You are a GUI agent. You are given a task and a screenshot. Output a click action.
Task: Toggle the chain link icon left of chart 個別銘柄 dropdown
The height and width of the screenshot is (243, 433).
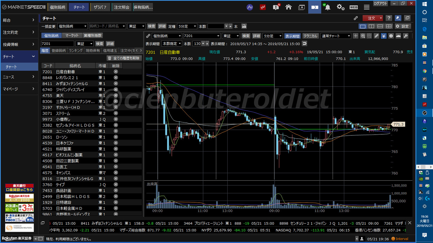[148, 36]
